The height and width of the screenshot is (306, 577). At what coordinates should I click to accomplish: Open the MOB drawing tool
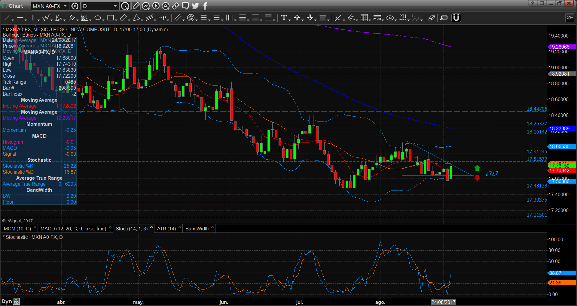point(377,18)
